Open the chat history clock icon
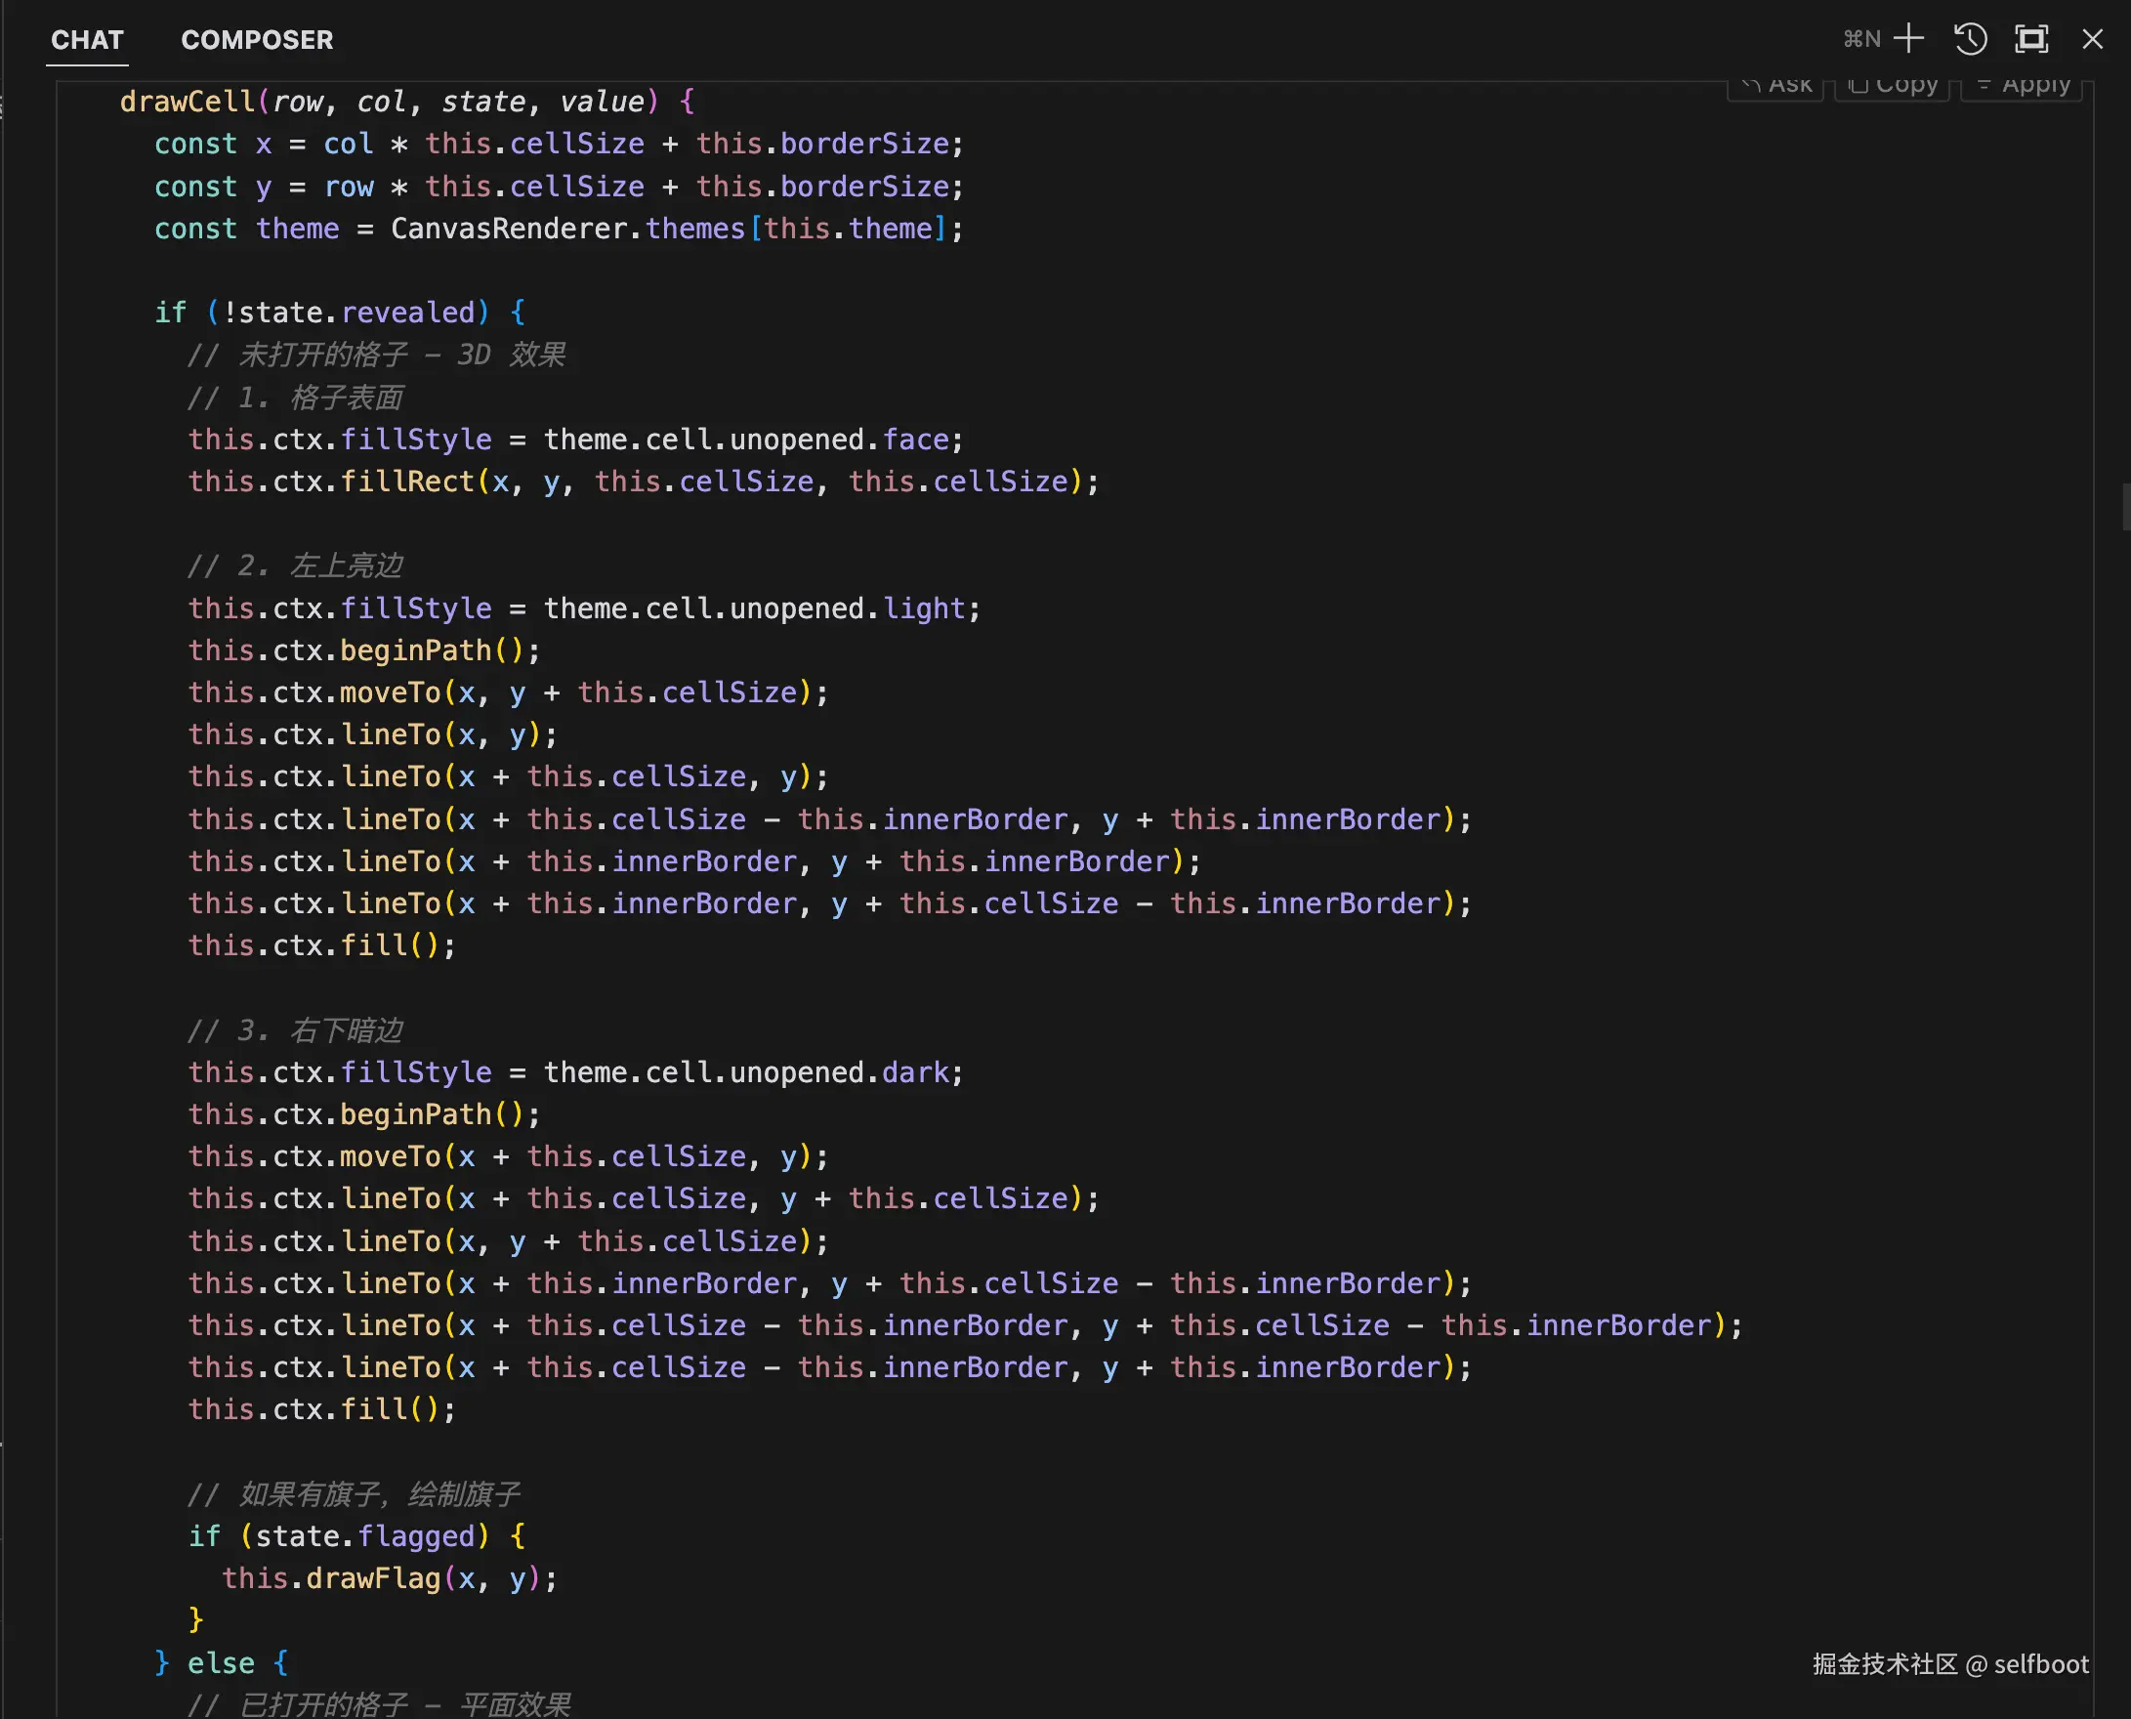 coord(1970,40)
